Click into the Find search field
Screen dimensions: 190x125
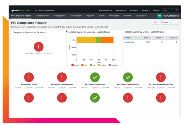(x=169, y=10)
